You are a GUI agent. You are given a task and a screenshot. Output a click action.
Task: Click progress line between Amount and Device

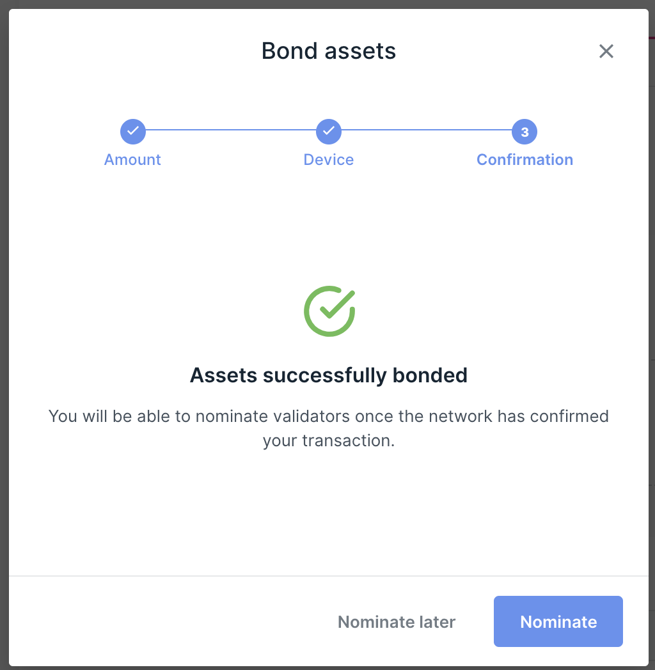coord(231,130)
